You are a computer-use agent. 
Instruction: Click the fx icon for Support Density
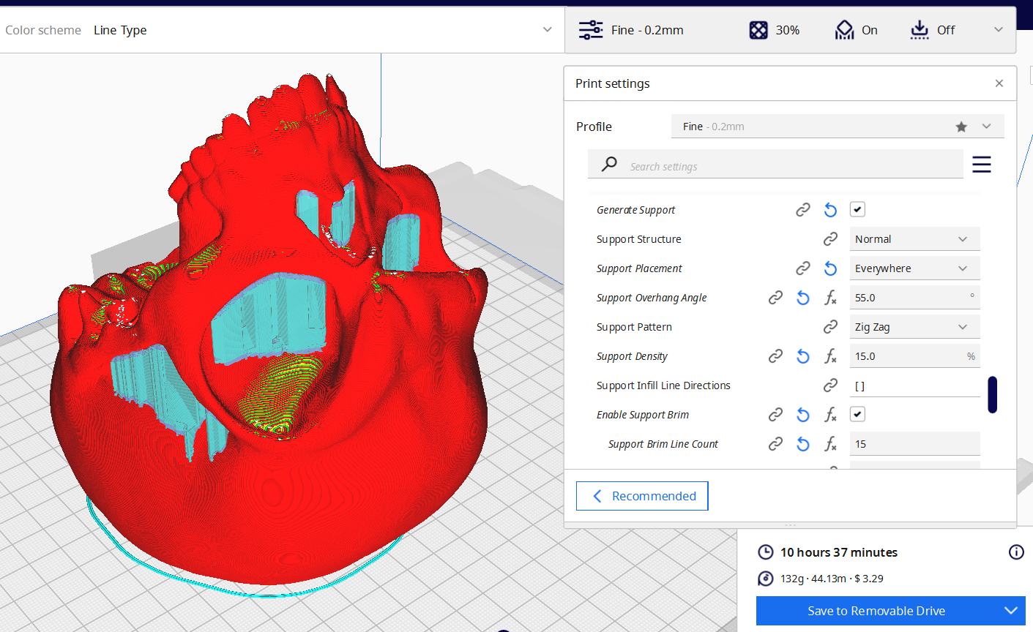click(830, 356)
